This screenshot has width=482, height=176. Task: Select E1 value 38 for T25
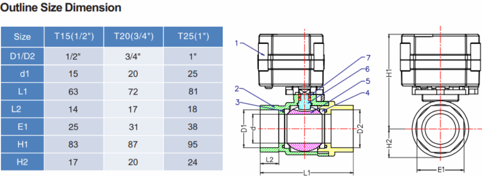193,127
